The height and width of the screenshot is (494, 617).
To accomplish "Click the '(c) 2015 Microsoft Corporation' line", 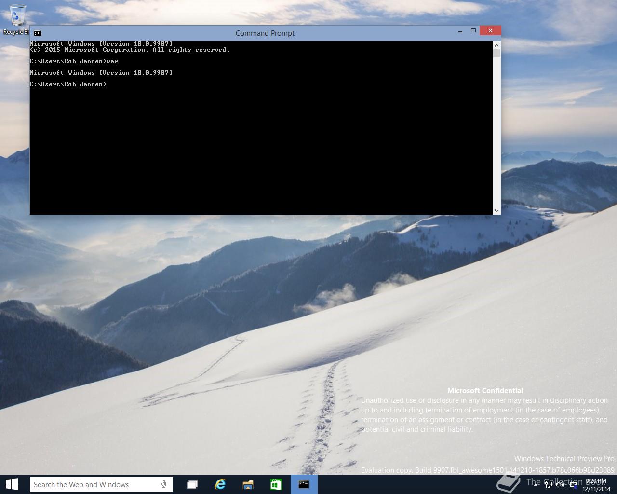I will pos(130,50).
